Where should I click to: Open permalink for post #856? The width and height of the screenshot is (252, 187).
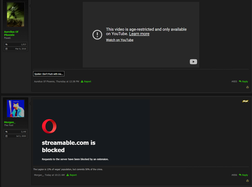click(234, 175)
